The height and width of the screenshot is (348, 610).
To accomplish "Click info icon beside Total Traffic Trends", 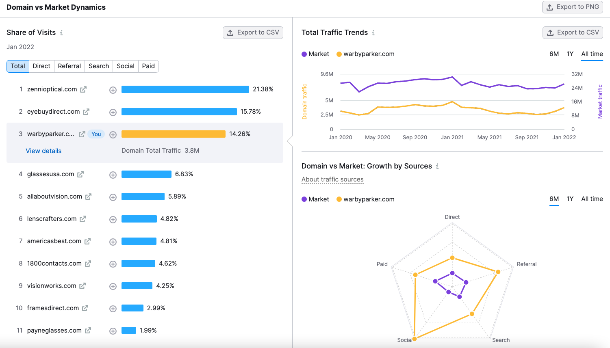I will click(373, 33).
